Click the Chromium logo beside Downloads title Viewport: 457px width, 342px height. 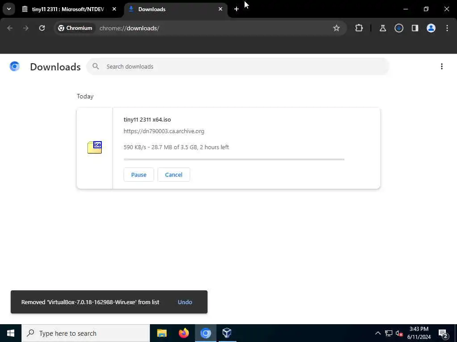tap(15, 67)
